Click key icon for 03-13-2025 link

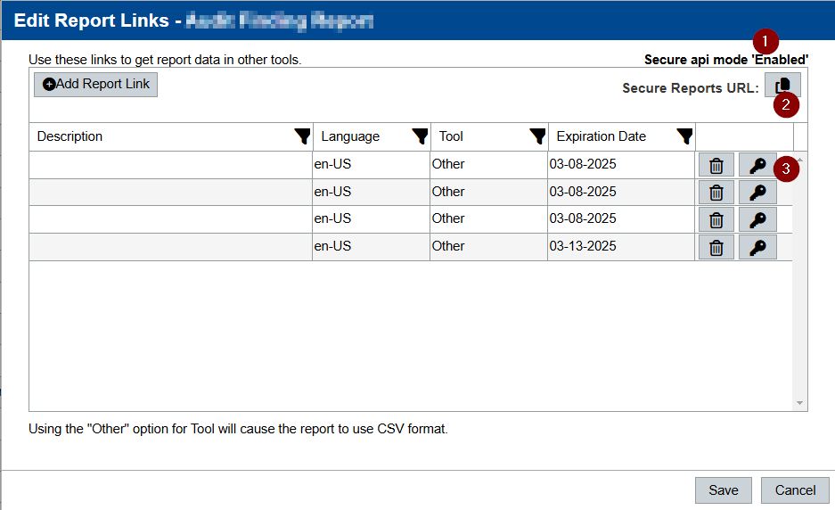757,247
